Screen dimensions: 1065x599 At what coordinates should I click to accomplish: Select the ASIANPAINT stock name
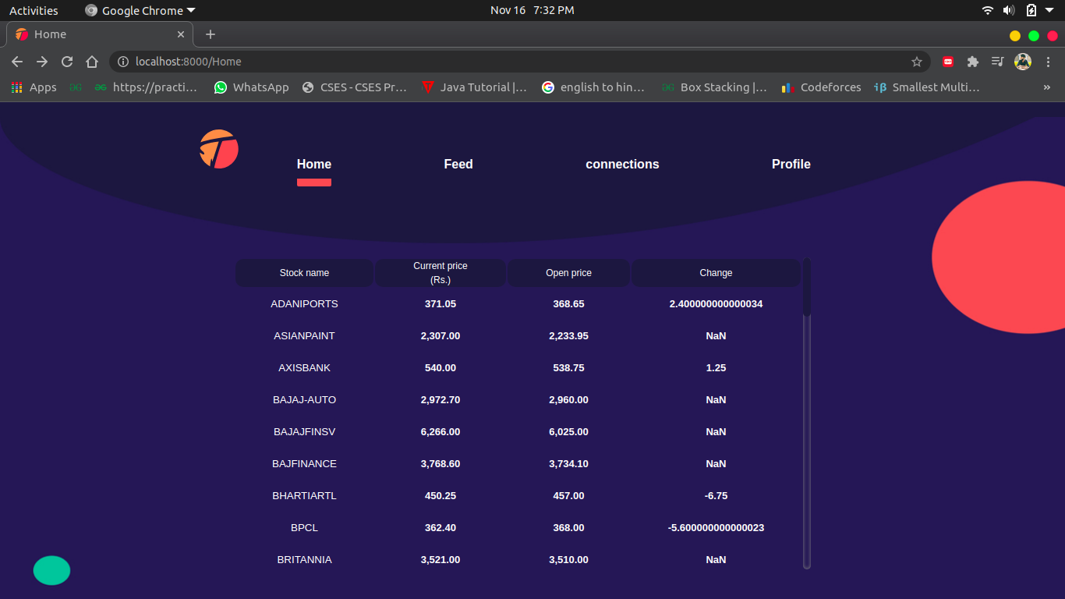click(304, 335)
